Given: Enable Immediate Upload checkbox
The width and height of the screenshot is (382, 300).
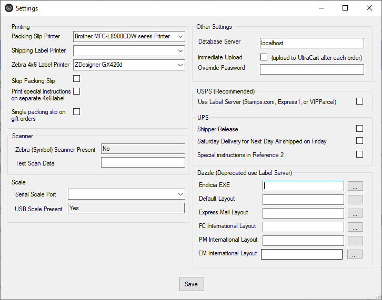Looking at the screenshot, I should (264, 57).
